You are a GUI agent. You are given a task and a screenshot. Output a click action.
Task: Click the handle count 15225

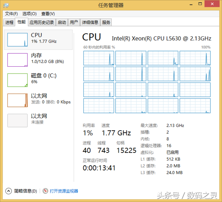pyautogui.click(x=126, y=150)
